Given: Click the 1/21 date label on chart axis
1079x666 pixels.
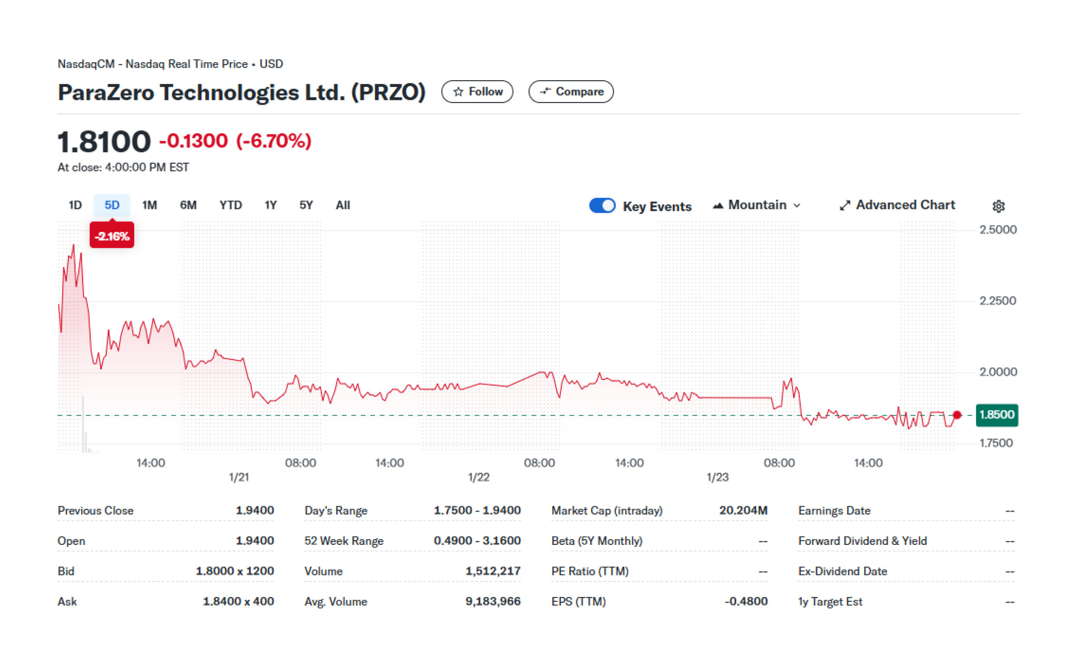Looking at the screenshot, I should (239, 478).
